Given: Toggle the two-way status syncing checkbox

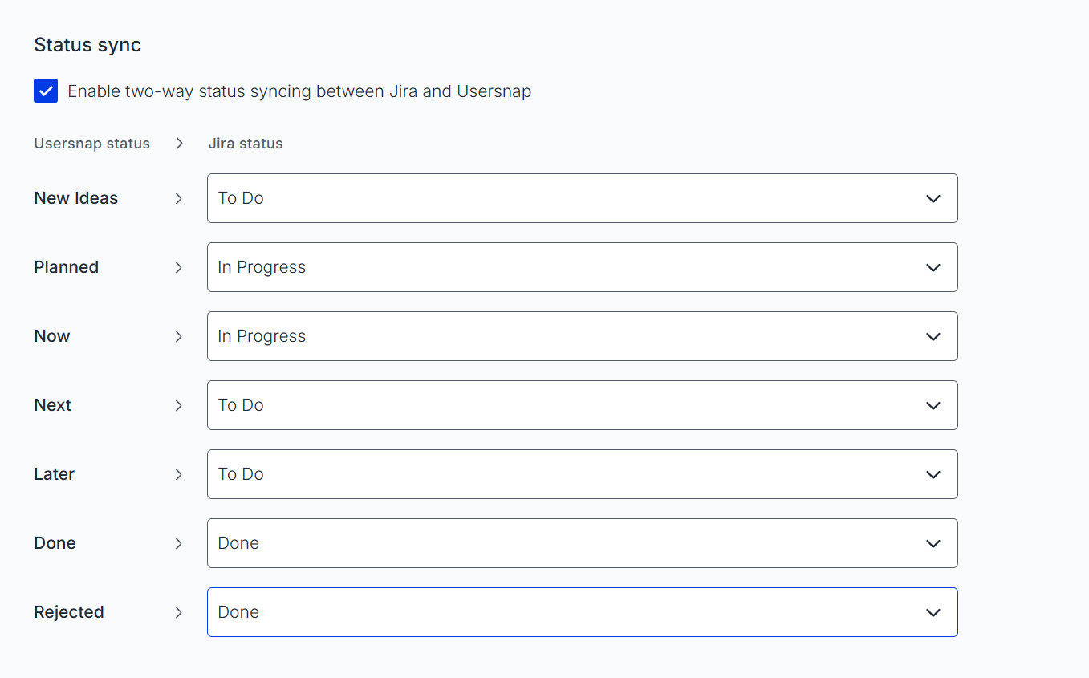Looking at the screenshot, I should (46, 91).
